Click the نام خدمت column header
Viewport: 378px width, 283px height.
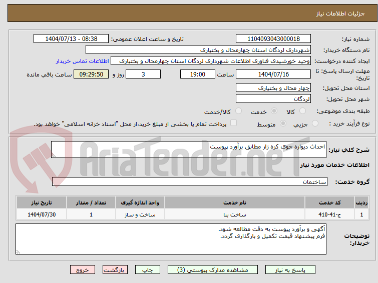coord(235,202)
